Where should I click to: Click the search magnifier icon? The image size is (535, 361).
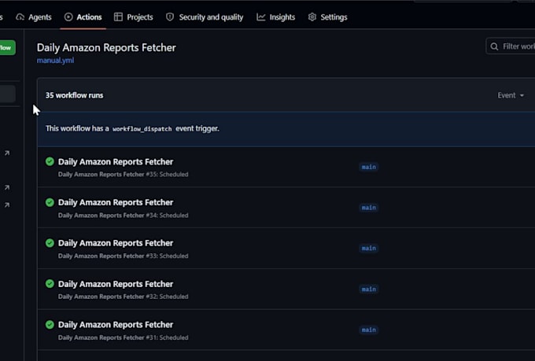click(x=494, y=46)
